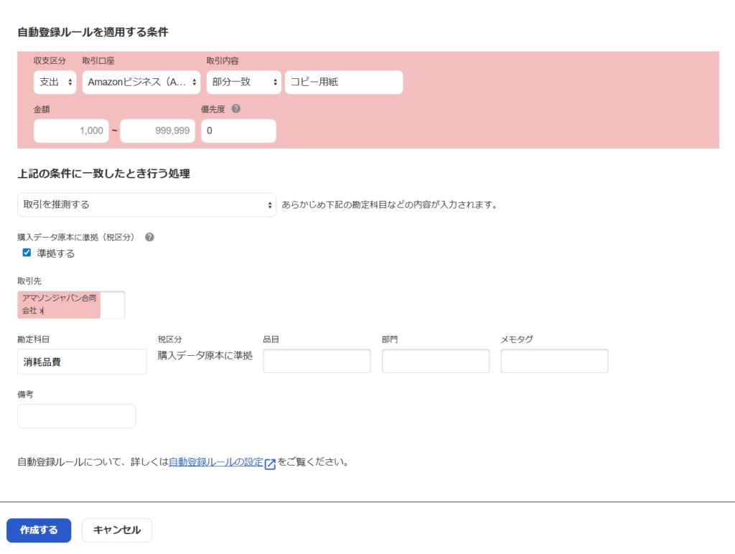Click the 勘定科目 field showing 消耗品費
Screen dimensions: 735x554
pyautogui.click(x=82, y=362)
